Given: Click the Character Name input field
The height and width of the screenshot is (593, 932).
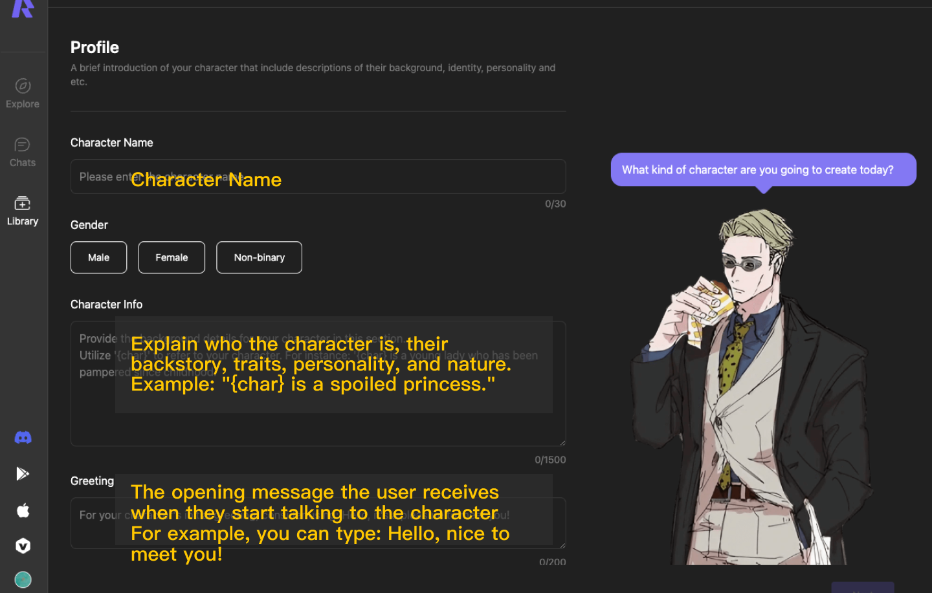Looking at the screenshot, I should click(318, 177).
